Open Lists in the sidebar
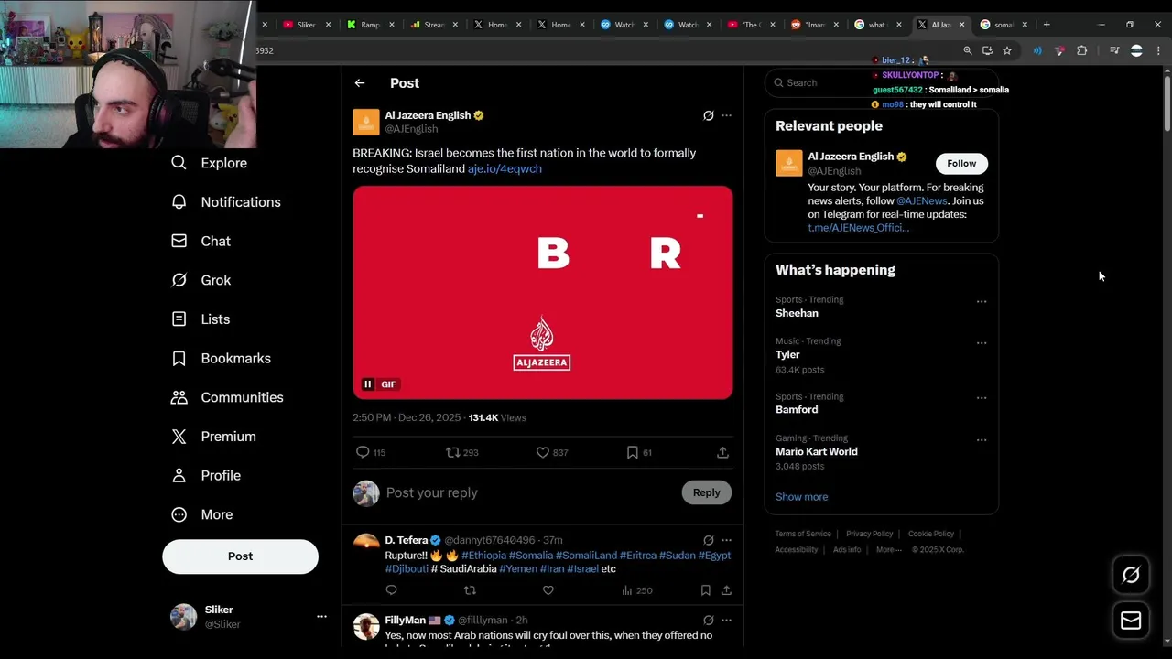This screenshot has width=1172, height=659. click(201, 319)
